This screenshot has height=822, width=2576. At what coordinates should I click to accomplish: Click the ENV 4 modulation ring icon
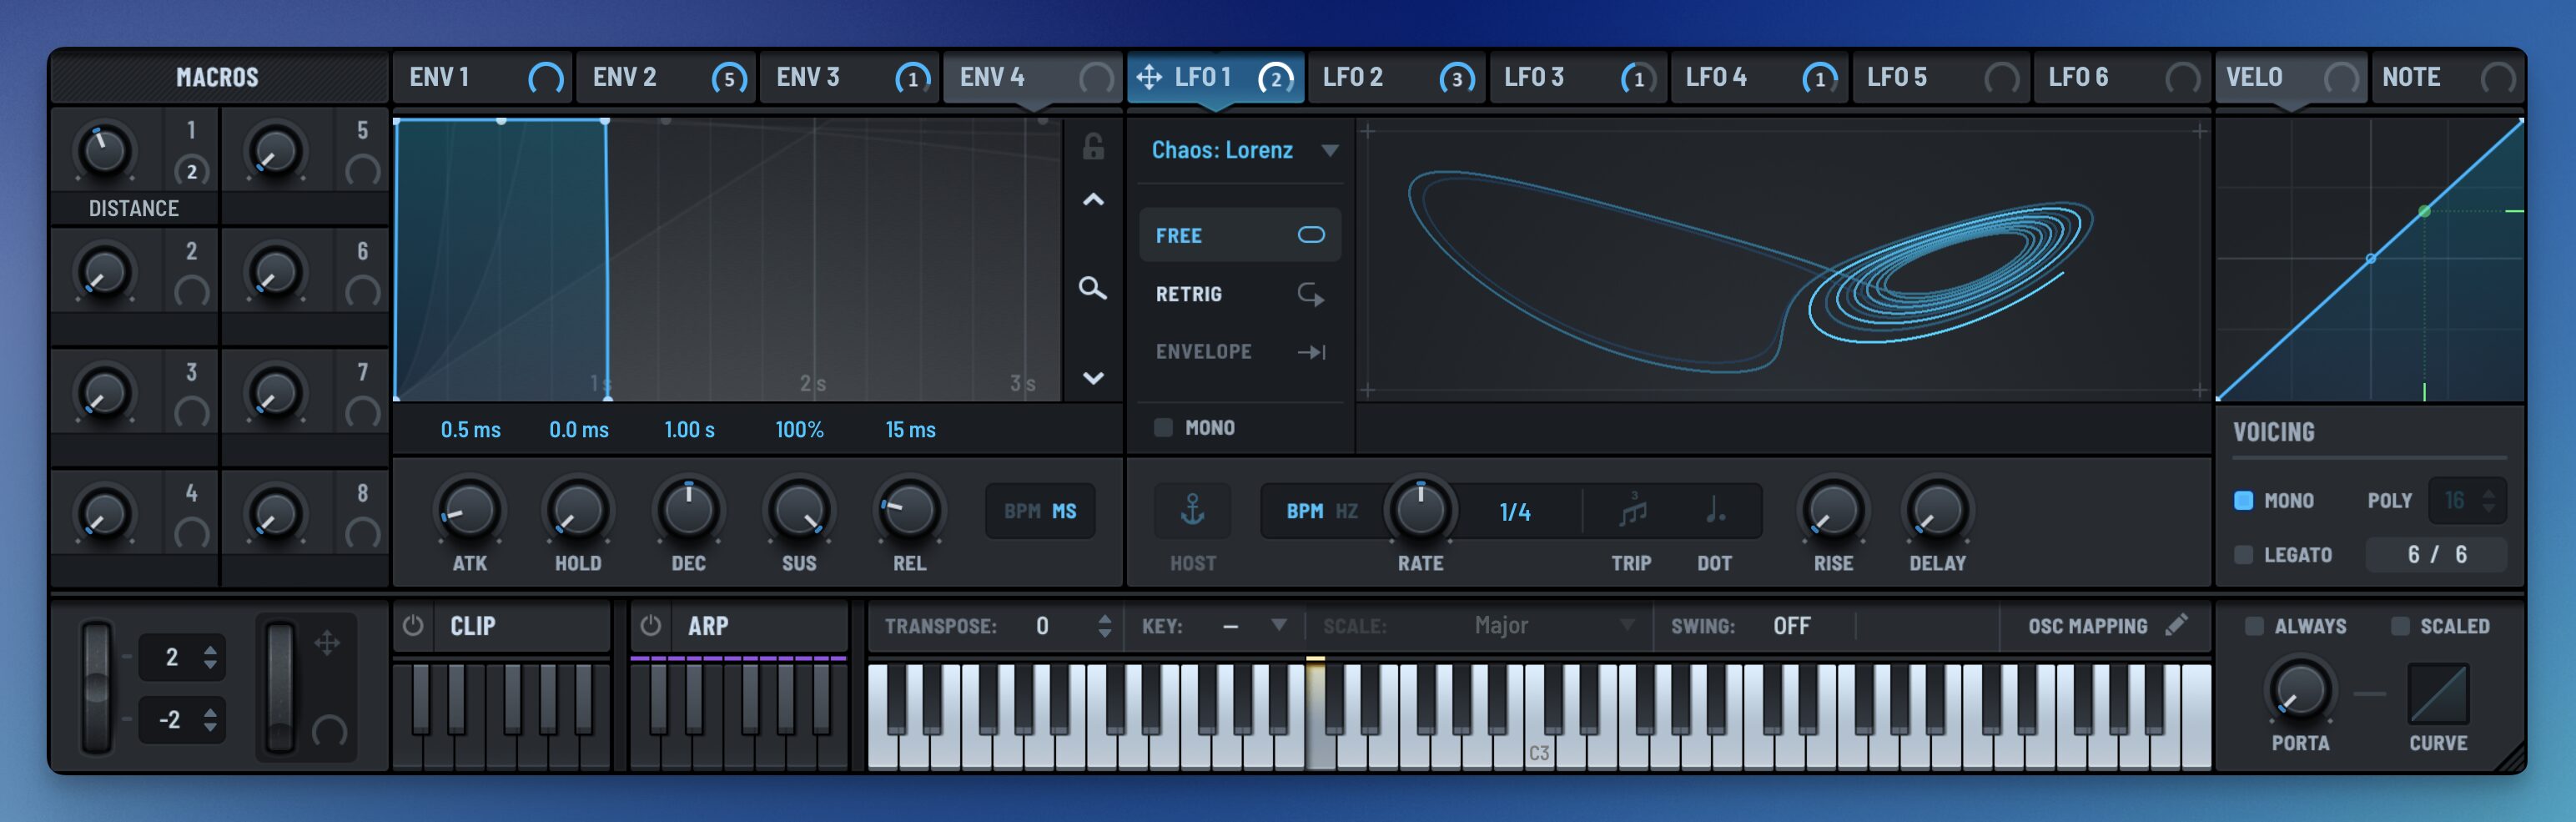click(x=1097, y=78)
